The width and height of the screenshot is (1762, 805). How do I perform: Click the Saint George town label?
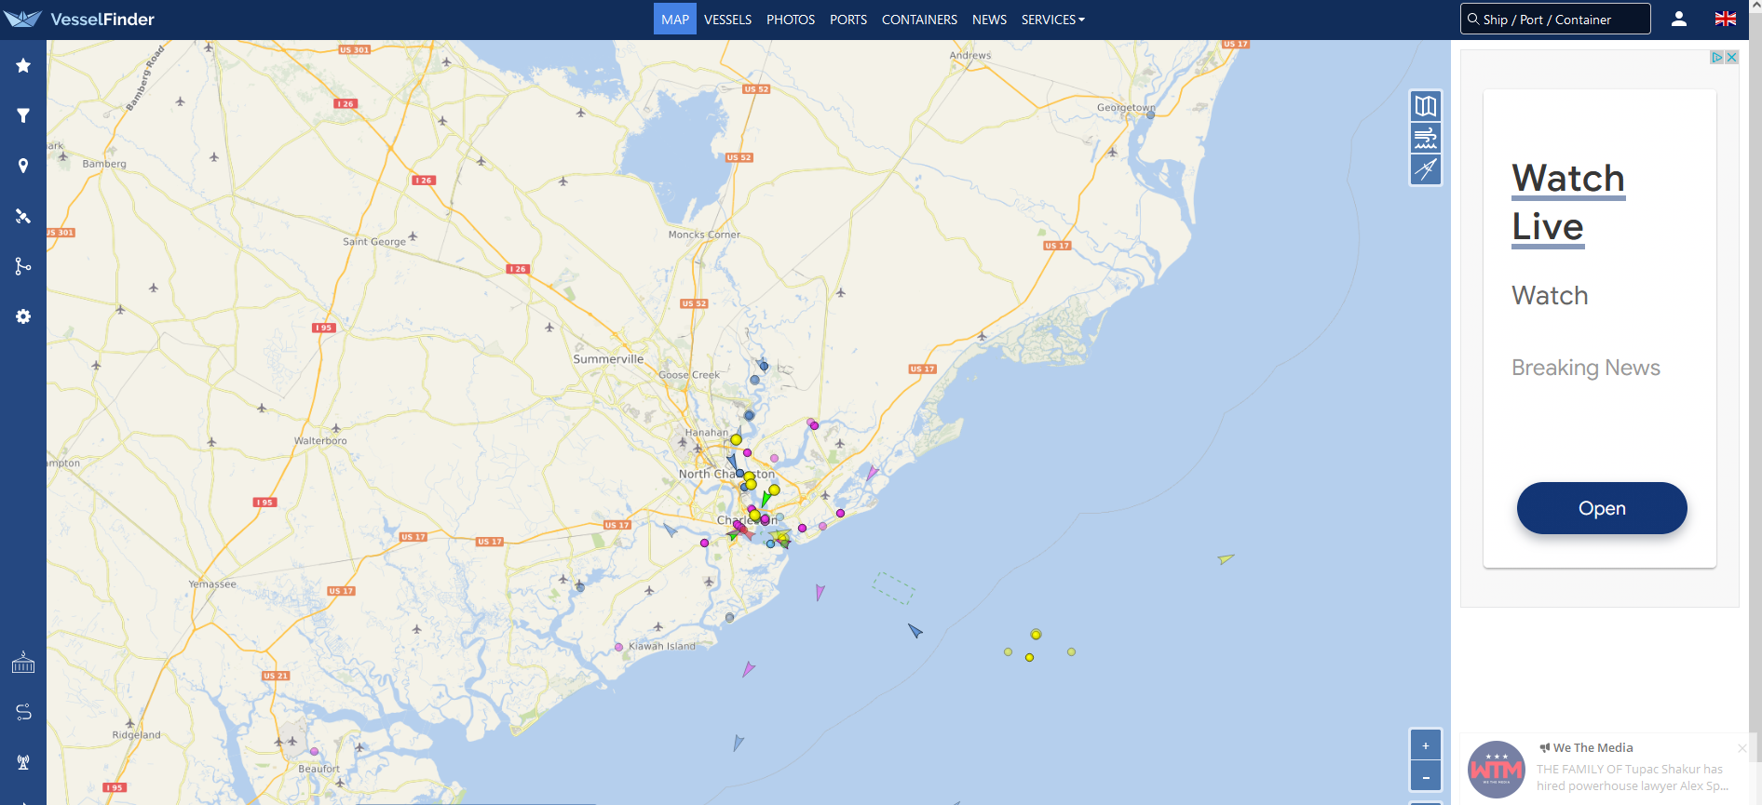(374, 242)
